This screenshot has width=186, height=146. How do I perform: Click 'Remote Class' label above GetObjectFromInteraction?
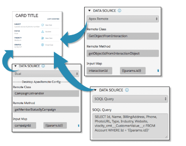pos(96,29)
